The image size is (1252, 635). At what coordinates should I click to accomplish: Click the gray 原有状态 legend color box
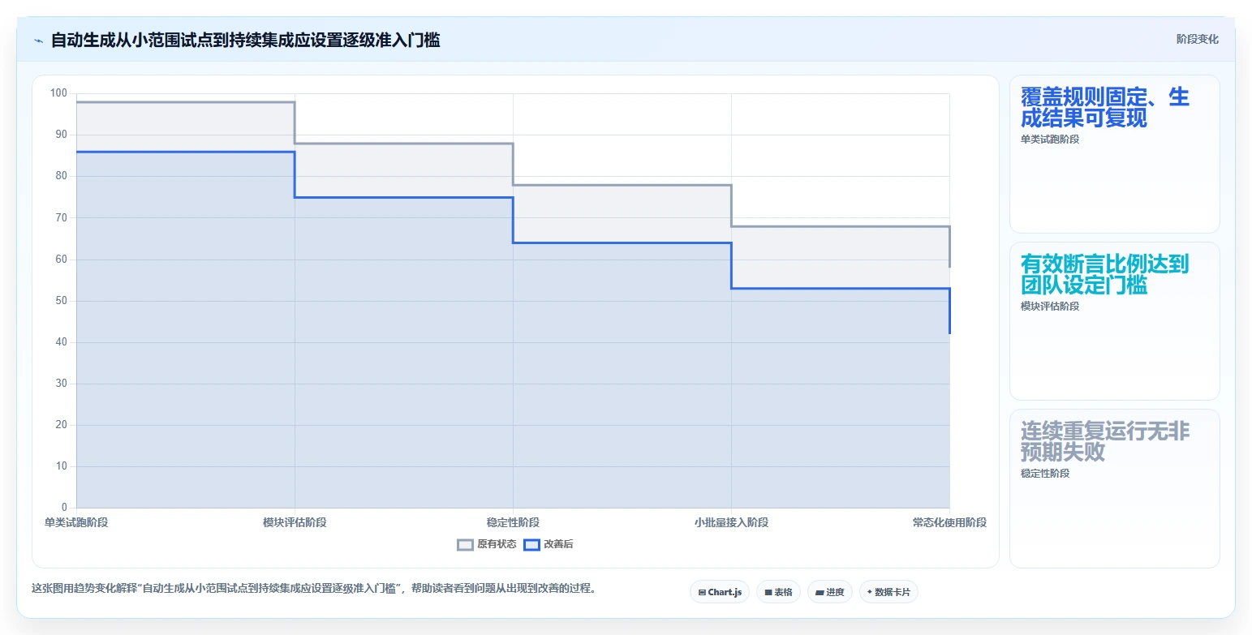[466, 544]
